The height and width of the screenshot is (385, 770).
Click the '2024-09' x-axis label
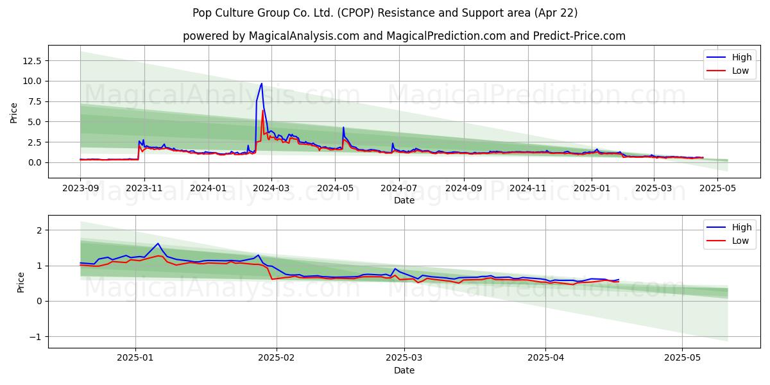click(x=463, y=189)
